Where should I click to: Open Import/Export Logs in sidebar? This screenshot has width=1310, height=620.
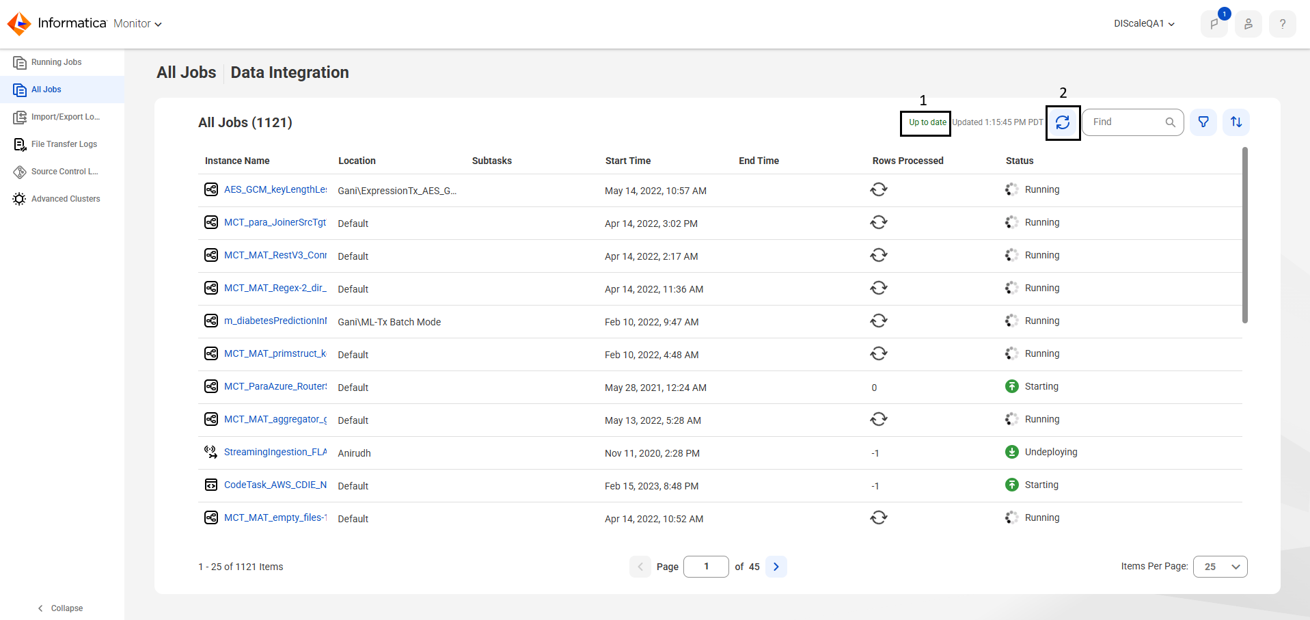coord(62,117)
